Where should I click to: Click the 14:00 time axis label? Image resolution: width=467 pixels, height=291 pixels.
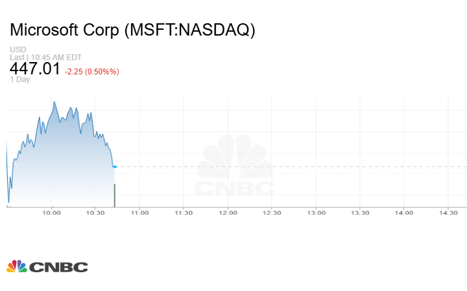pyautogui.click(x=404, y=212)
